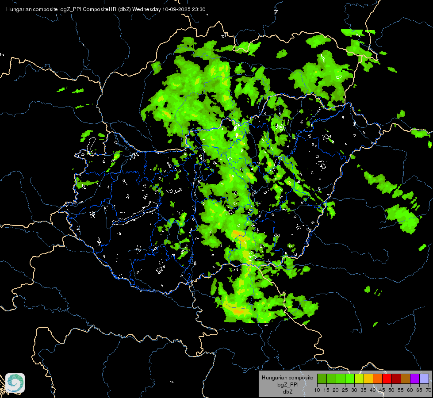Click the '60' value under the legend scale
Image resolution: width=433 pixels, height=398 pixels.
click(x=410, y=390)
